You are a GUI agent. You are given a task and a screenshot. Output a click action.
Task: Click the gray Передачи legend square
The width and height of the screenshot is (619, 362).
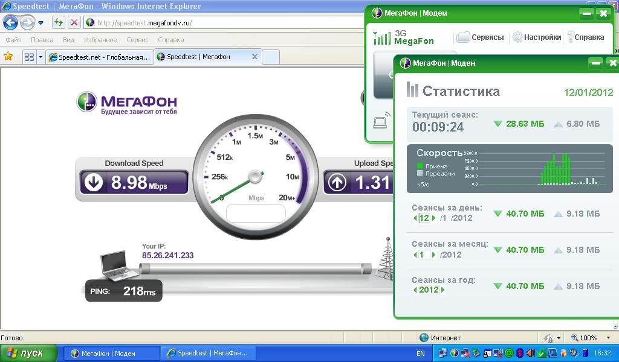tap(420, 173)
